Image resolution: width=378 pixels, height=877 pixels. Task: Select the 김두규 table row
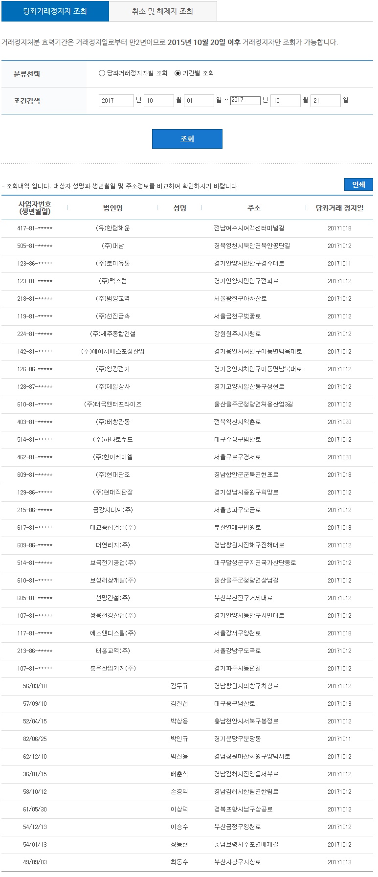click(187, 686)
